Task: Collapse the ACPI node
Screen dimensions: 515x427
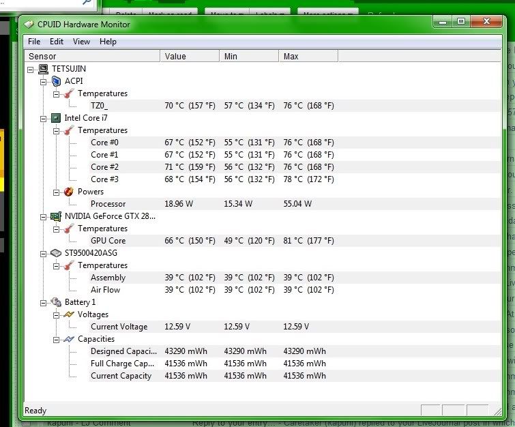Action: click(x=44, y=82)
